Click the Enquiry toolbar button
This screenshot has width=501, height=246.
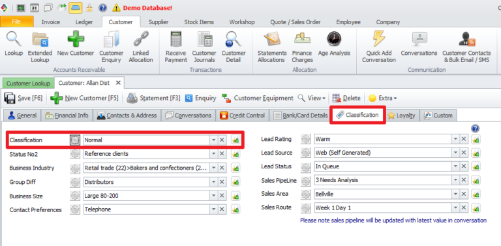(x=201, y=98)
